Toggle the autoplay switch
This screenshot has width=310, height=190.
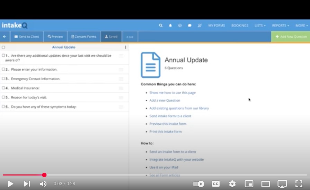198,184
